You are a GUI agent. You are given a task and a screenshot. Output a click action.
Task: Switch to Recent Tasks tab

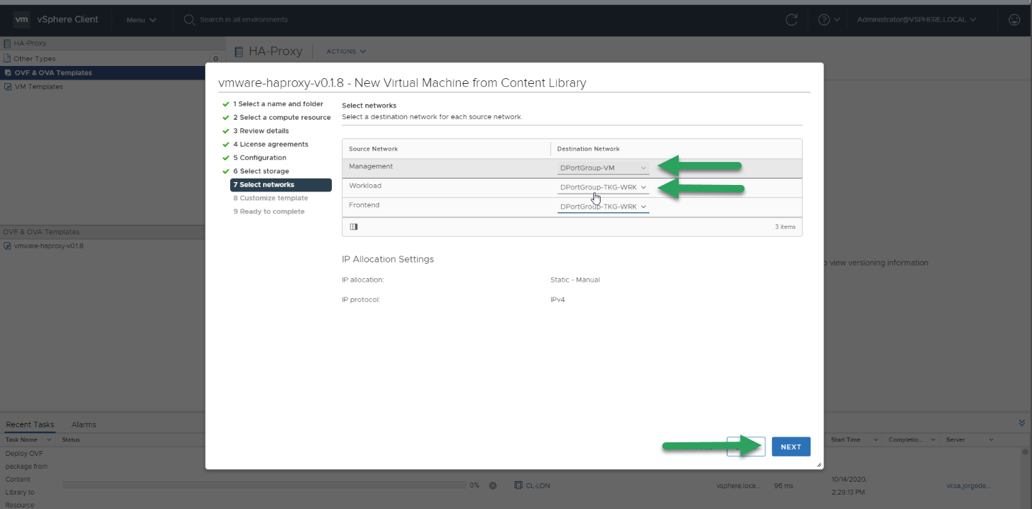(x=30, y=424)
